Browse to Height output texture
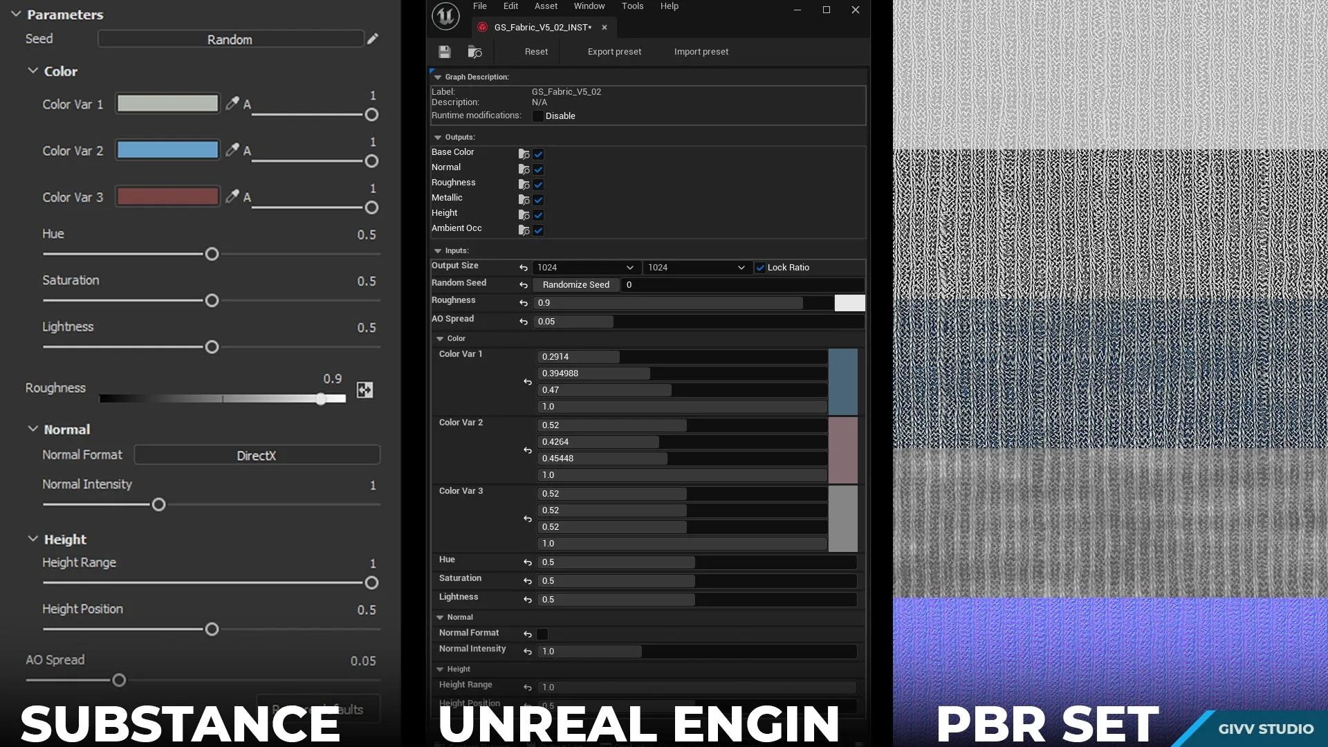 point(524,215)
